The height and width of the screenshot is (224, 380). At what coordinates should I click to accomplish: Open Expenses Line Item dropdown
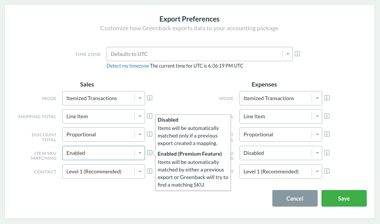coord(281,116)
